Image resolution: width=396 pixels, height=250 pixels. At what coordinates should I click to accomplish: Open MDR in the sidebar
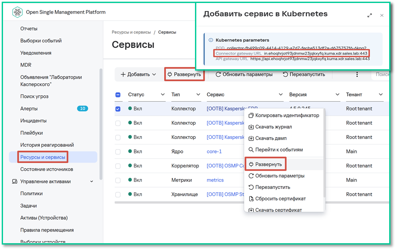pos(26,65)
